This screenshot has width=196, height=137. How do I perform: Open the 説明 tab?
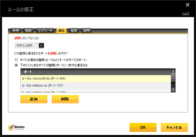click(x=86, y=31)
